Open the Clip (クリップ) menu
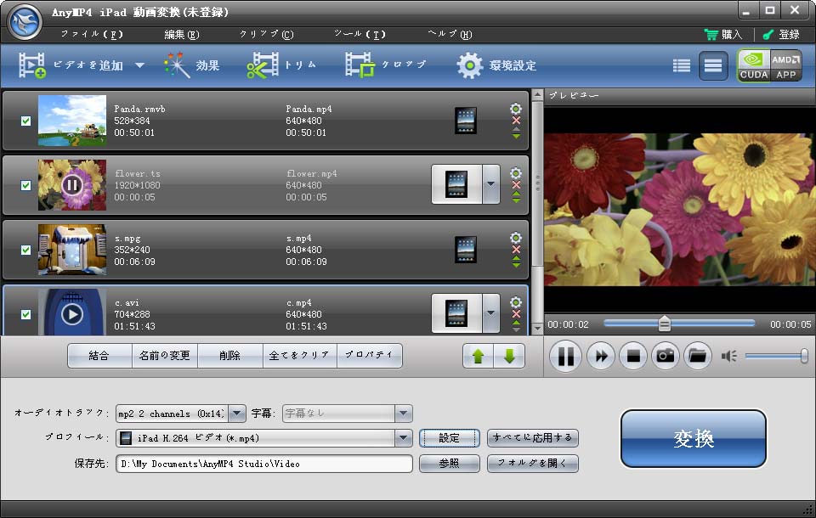 [266, 34]
